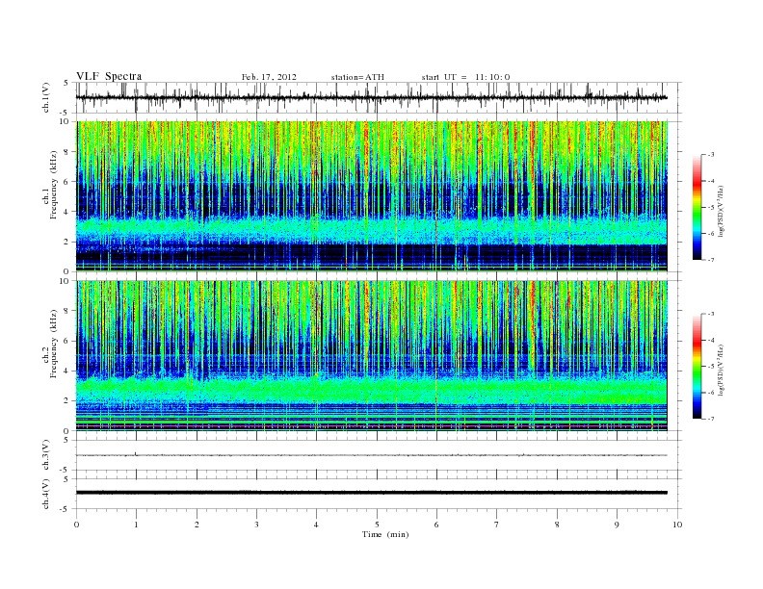Click the 'VLF Spectra' title text

tap(109, 76)
